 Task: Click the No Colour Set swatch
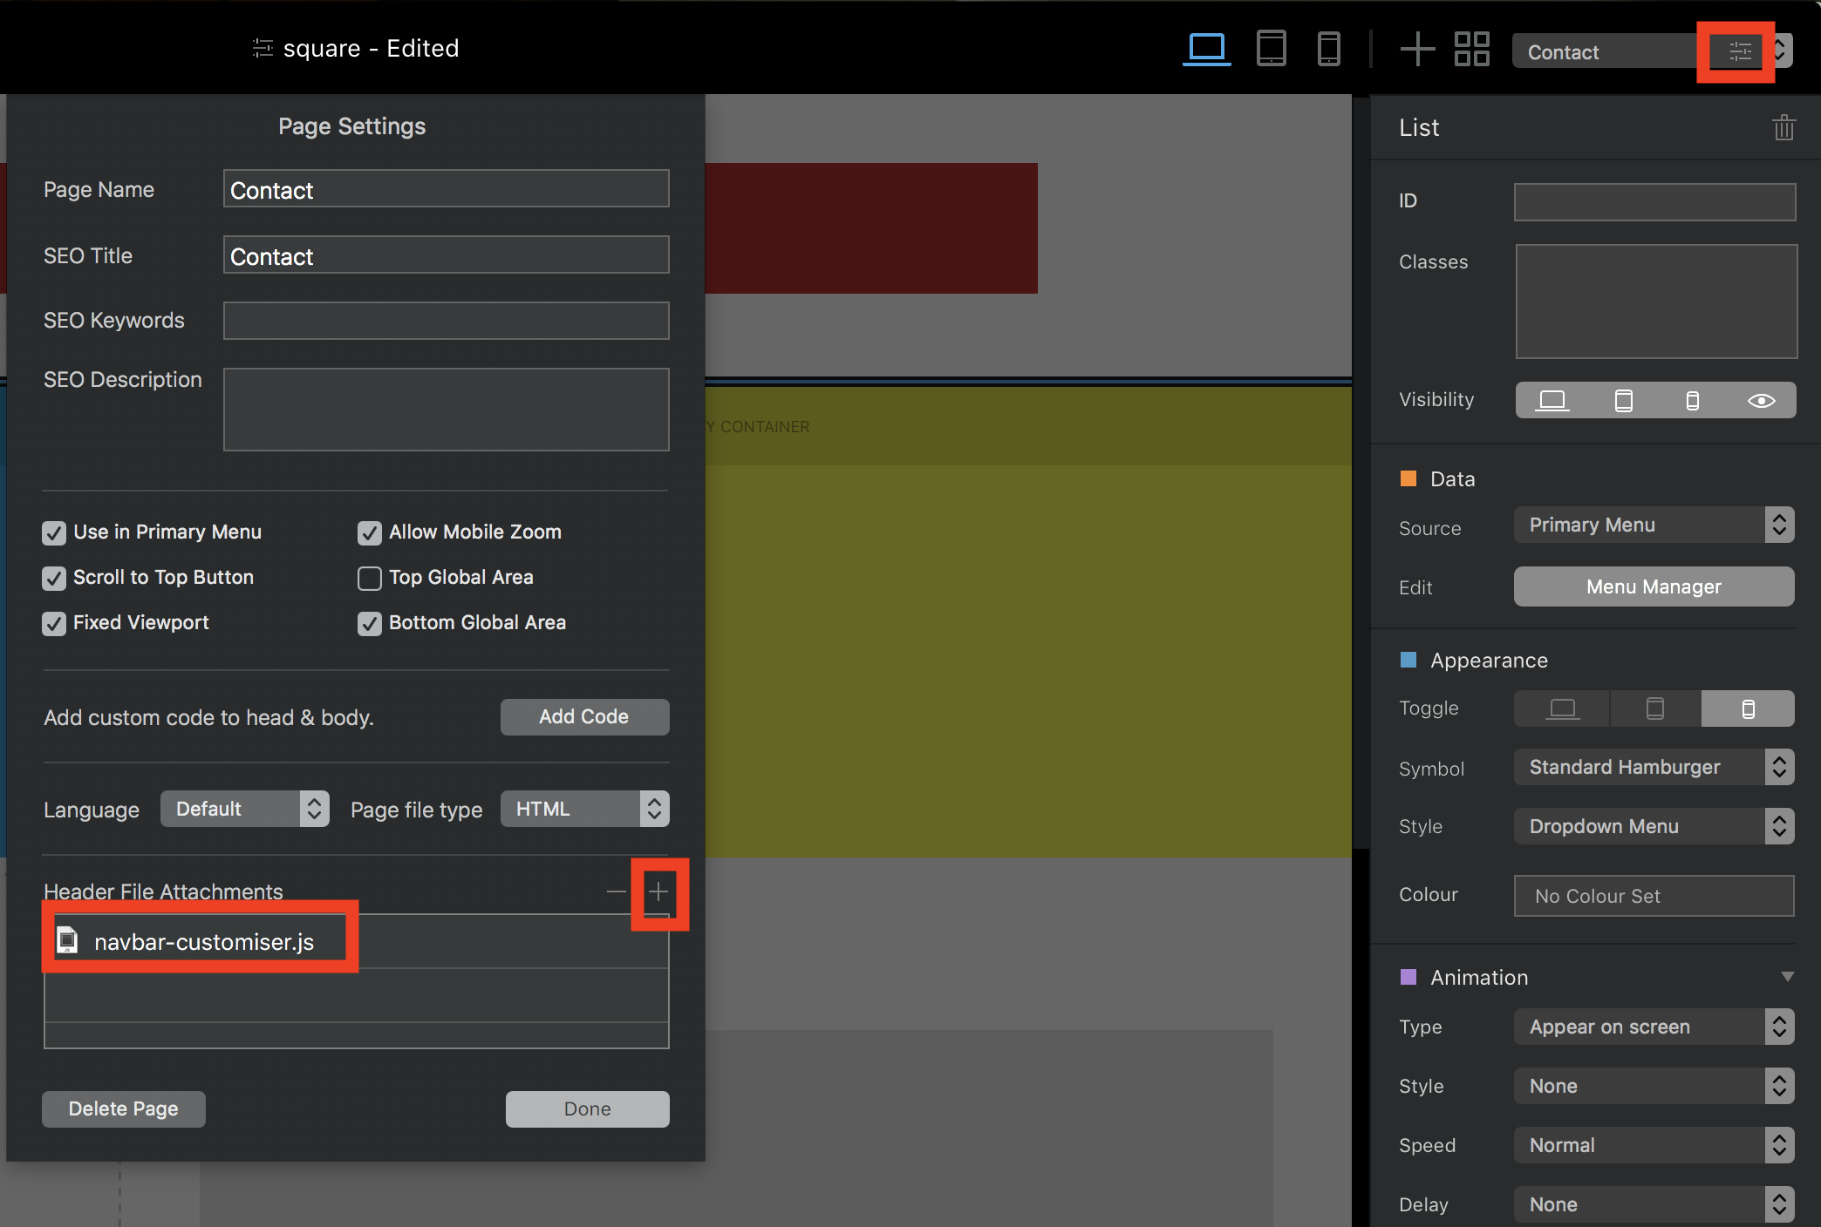point(1654,896)
